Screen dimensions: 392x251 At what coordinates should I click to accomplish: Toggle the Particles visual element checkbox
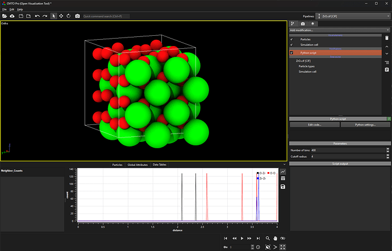291,39
